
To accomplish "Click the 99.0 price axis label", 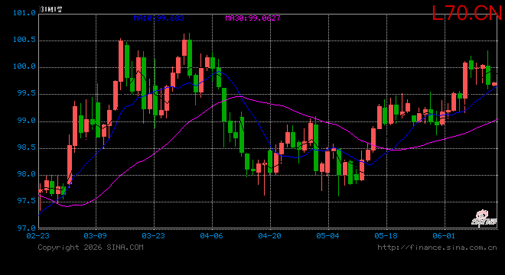I will pyautogui.click(x=27, y=121).
